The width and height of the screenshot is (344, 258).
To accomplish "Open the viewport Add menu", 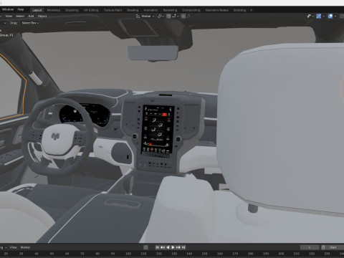I will click(x=31, y=16).
